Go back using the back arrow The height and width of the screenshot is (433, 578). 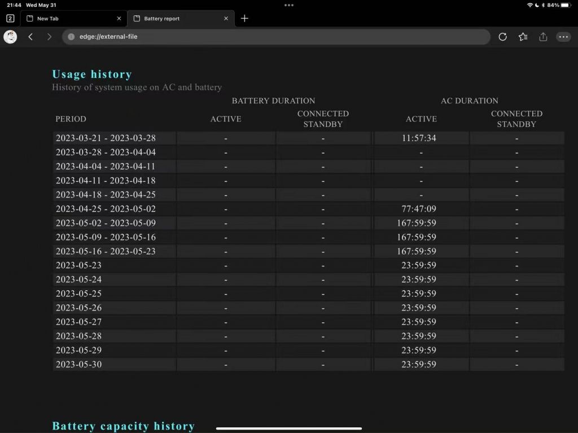[x=30, y=37]
